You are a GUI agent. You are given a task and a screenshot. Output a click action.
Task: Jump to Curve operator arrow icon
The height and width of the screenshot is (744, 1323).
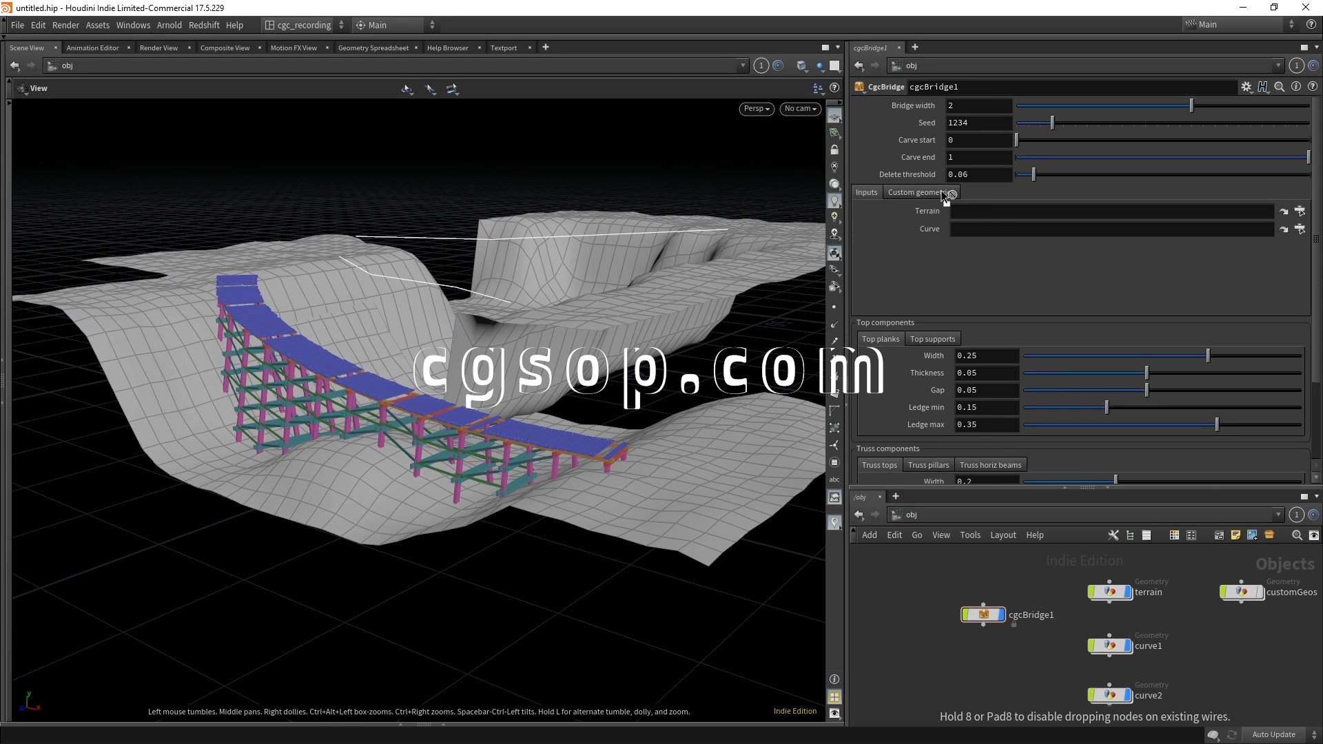point(1284,229)
